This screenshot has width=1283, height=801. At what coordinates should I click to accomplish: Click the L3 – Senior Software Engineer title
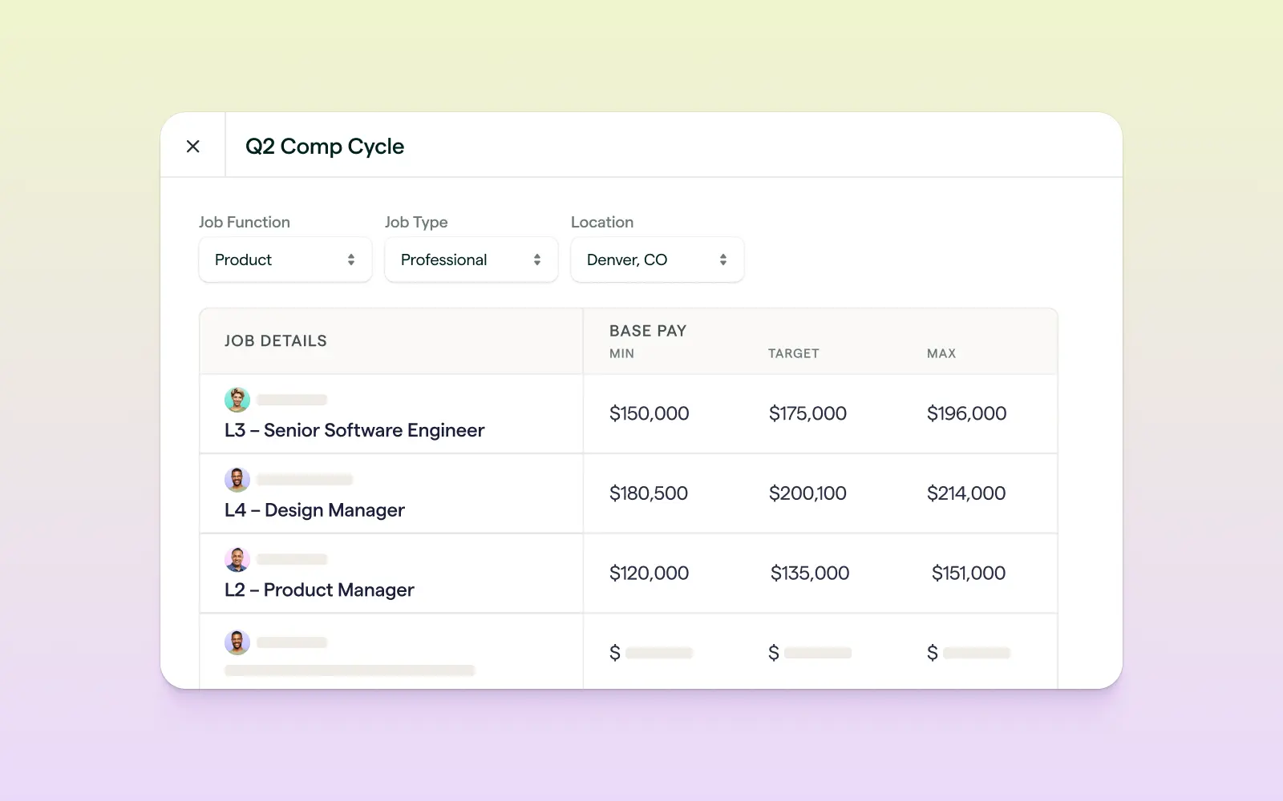(354, 430)
